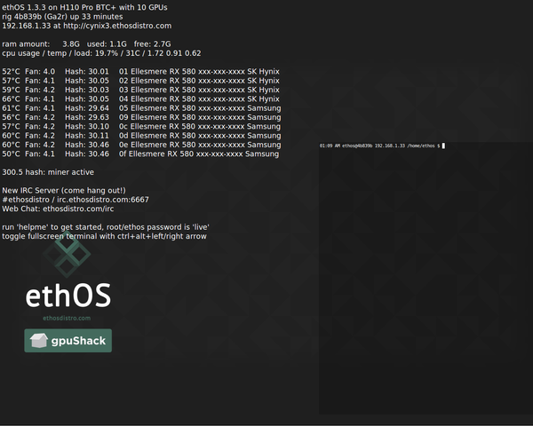Select header line 'ethOS 1.3.3 on H110 Pro BTC+'
The image size is (533, 426).
pyautogui.click(x=60, y=7)
